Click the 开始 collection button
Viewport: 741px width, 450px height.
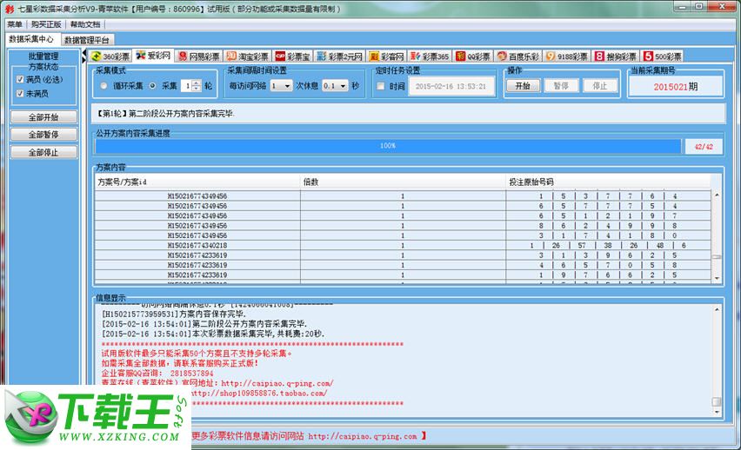[522, 86]
